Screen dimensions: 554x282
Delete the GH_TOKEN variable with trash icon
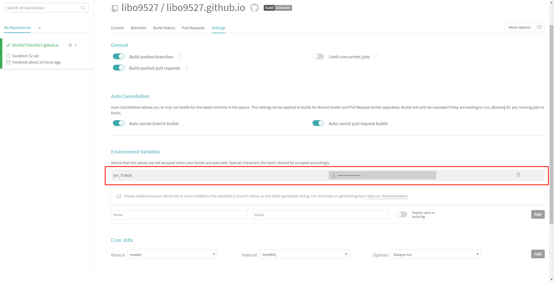[518, 175]
